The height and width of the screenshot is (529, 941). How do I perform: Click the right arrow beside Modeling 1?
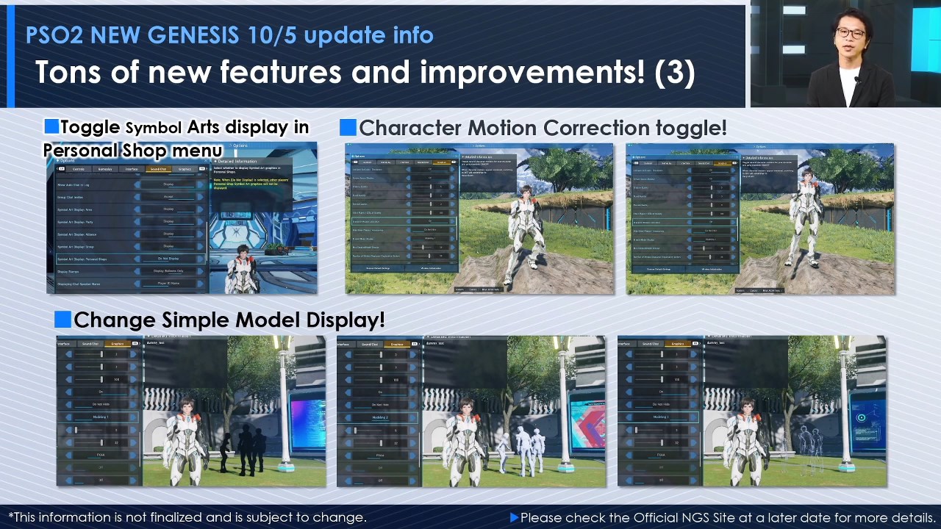point(133,417)
